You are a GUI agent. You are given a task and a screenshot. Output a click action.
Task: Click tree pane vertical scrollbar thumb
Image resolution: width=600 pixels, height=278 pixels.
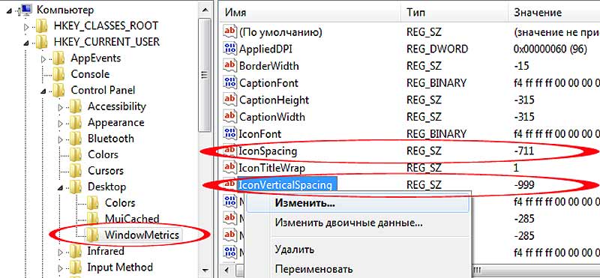[x=205, y=75]
